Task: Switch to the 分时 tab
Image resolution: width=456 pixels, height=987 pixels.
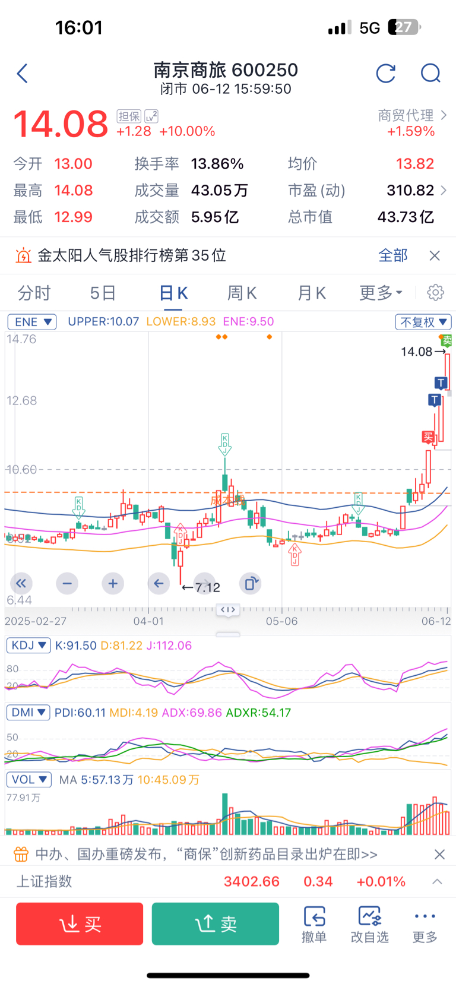Action: (34, 293)
